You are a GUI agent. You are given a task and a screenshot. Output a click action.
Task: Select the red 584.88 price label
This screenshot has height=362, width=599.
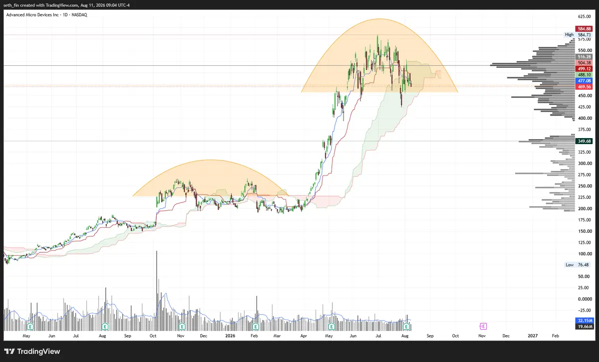pos(584,29)
